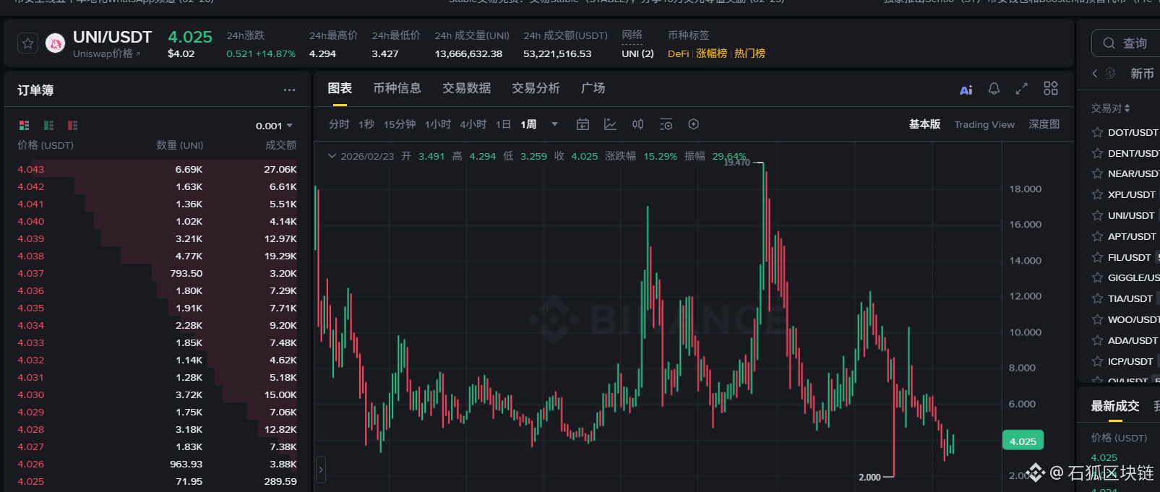Show only sell orders in order book

click(x=72, y=126)
